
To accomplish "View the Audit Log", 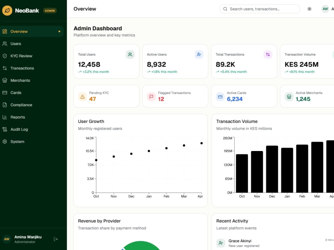I will [x=32, y=129].
